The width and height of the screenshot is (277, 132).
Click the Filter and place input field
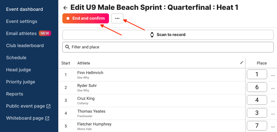(168, 47)
